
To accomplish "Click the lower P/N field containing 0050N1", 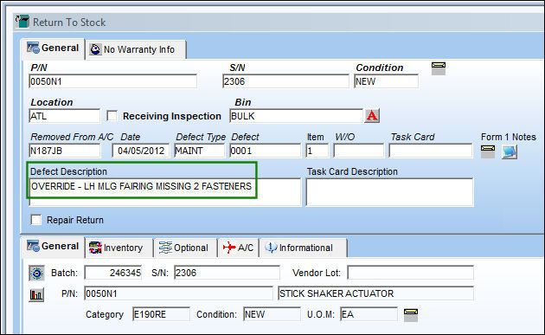I will click(179, 293).
